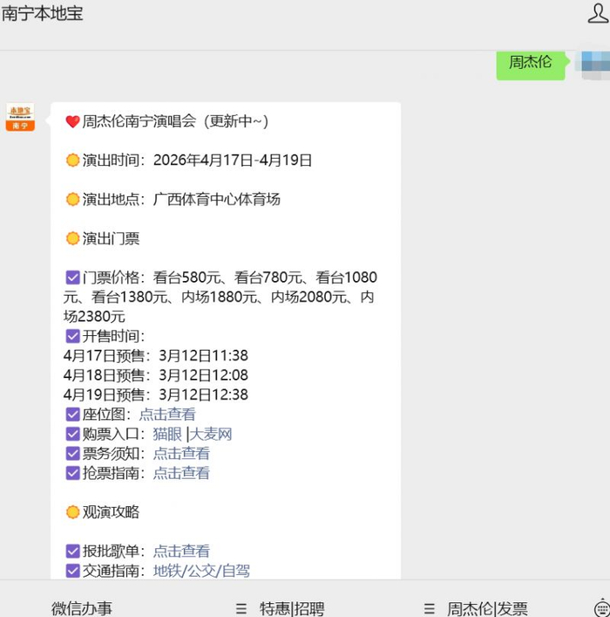Click the checkmark emoji before 票务须知
610x617 pixels.
click(x=72, y=453)
